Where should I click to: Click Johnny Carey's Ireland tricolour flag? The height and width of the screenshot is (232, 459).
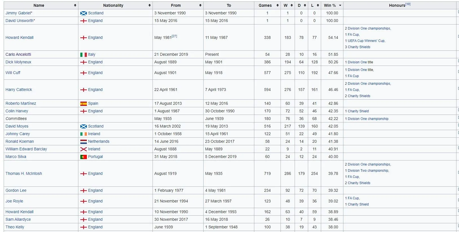click(83, 134)
